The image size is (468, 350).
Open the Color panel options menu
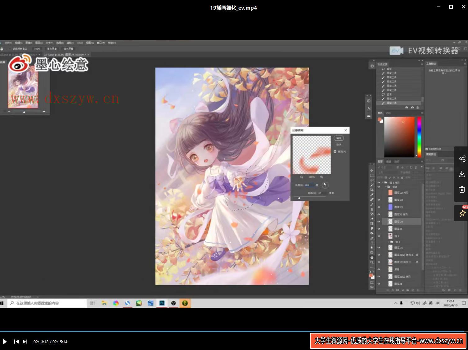(422, 113)
